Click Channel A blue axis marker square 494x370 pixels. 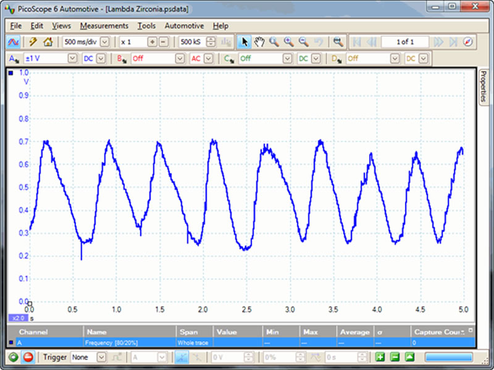click(10, 73)
